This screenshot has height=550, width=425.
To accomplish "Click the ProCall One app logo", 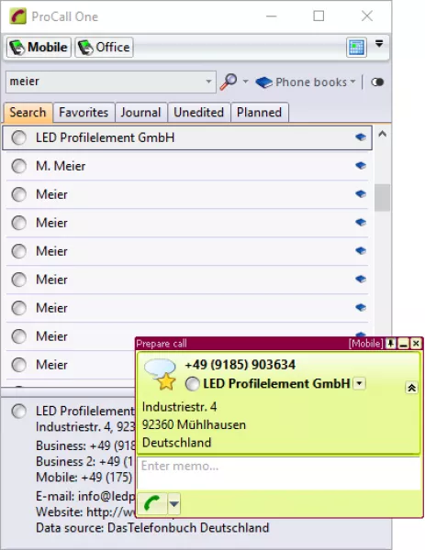I will pyautogui.click(x=18, y=16).
